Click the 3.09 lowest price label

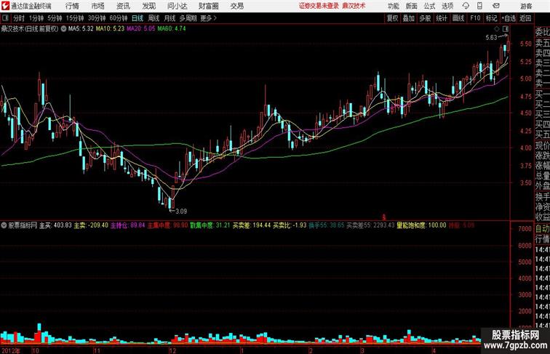181,212
